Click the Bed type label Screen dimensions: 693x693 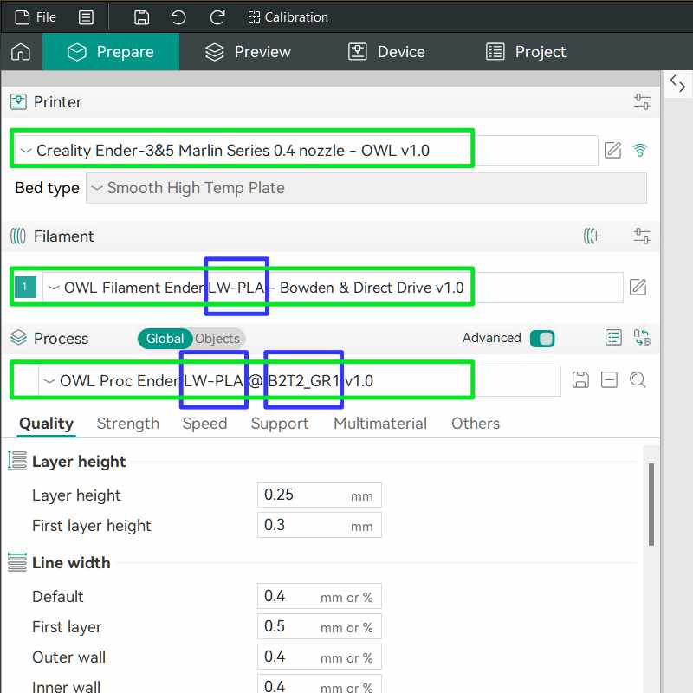(47, 188)
